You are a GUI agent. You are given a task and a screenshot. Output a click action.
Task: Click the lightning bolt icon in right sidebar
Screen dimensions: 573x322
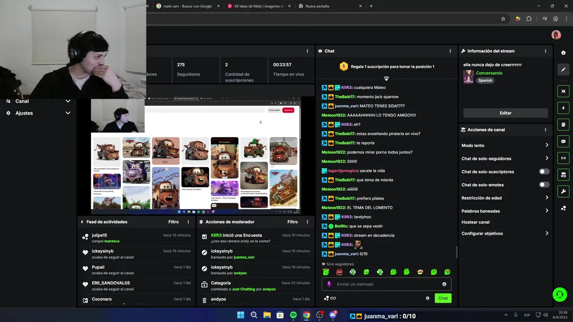(563, 108)
